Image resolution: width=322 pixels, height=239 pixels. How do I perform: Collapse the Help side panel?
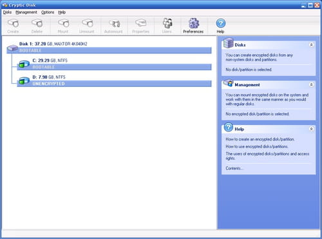click(x=311, y=129)
